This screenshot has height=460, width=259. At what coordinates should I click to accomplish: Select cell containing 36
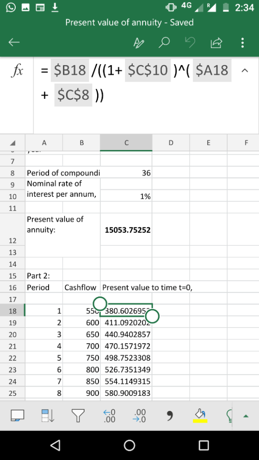[x=126, y=173]
